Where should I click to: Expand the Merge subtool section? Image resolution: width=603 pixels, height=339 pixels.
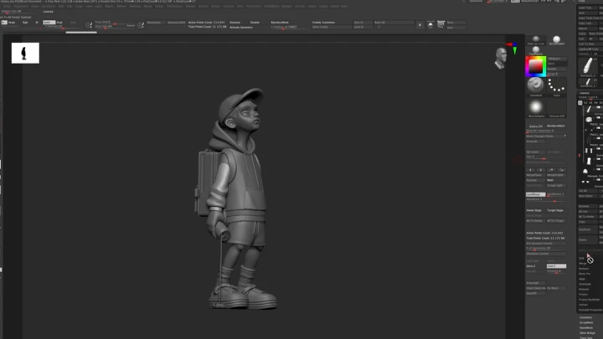click(x=583, y=264)
